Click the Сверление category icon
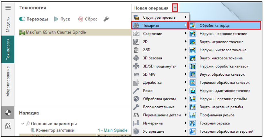Screen dimensions: 265x139 (136, 34)
